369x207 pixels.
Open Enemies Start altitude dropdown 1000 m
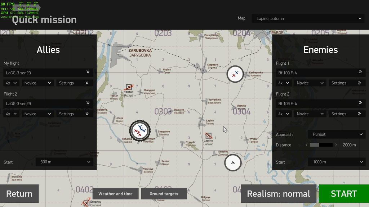pos(337,162)
